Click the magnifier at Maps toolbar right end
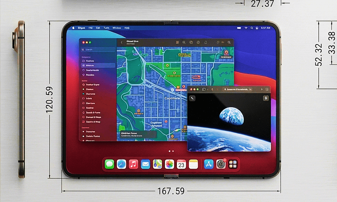The height and width of the screenshot is (202, 337). pos(229,42)
